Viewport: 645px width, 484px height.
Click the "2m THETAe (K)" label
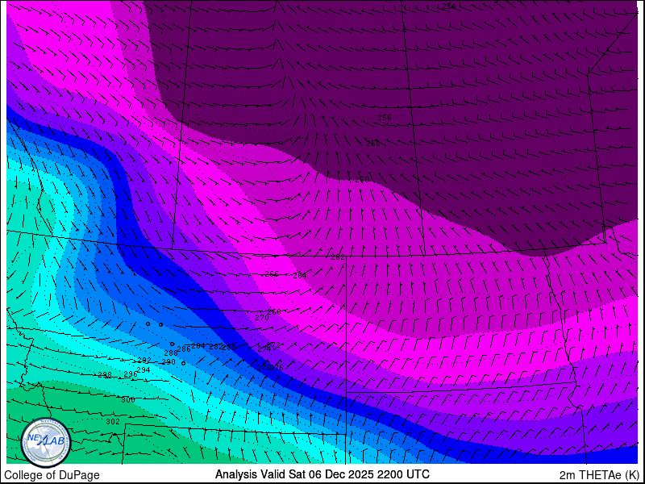599,475
